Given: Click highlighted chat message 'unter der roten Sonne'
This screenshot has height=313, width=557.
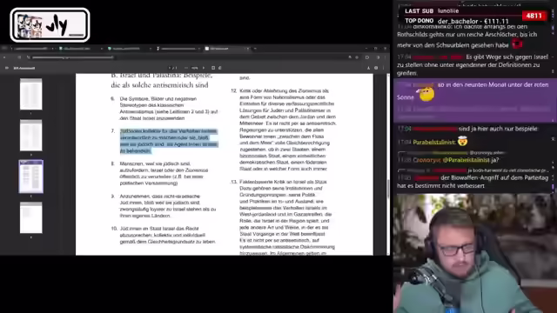Looking at the screenshot, I should coord(473,90).
